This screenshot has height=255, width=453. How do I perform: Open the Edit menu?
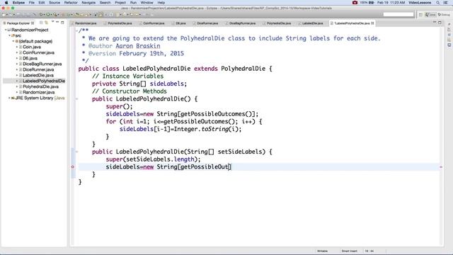click(x=42, y=3)
